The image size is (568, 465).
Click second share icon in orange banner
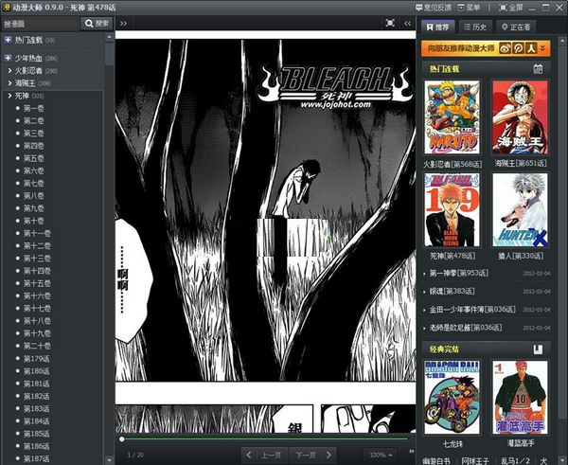[518, 48]
